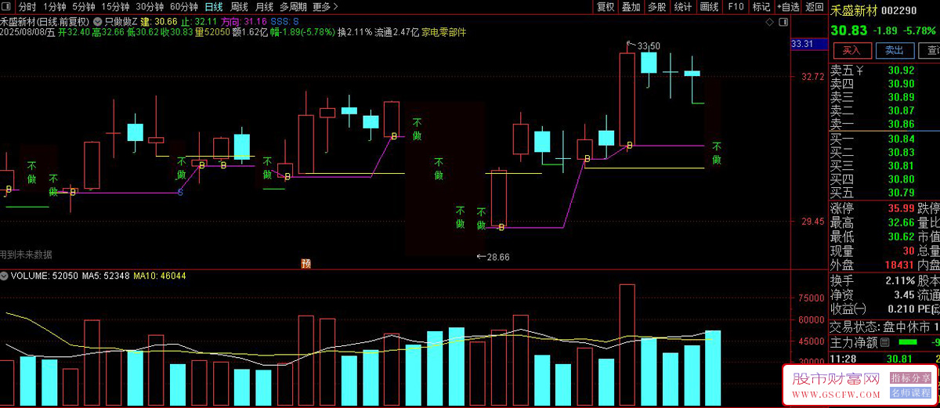Switch to 日线 daily chart
Image resolution: width=940 pixels, height=408 pixels.
tap(213, 6)
